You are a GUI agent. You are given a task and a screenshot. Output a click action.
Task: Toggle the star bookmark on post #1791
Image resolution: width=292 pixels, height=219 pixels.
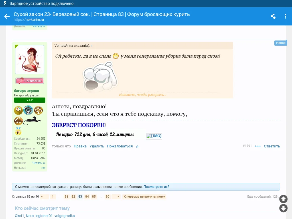(137, 146)
